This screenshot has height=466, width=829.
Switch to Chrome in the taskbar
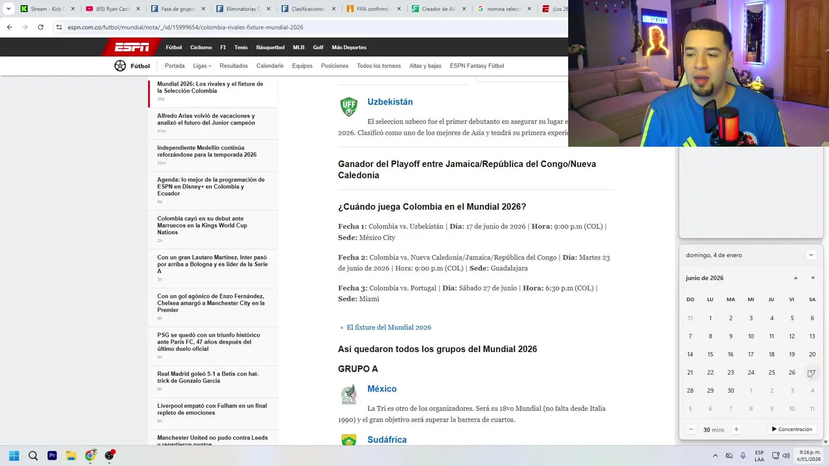(x=90, y=456)
